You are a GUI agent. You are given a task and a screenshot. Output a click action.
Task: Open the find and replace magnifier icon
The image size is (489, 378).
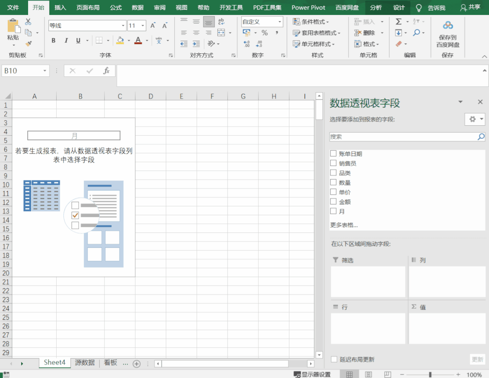[x=417, y=33]
